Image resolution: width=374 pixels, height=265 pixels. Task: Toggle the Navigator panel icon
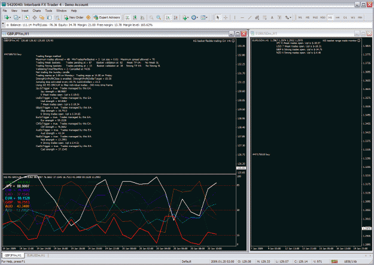click(42, 17)
